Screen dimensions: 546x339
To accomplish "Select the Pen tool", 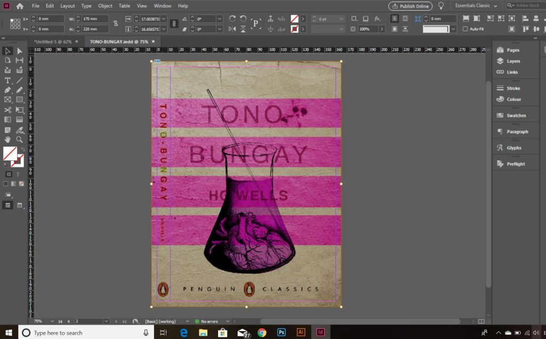I will click(x=7, y=90).
